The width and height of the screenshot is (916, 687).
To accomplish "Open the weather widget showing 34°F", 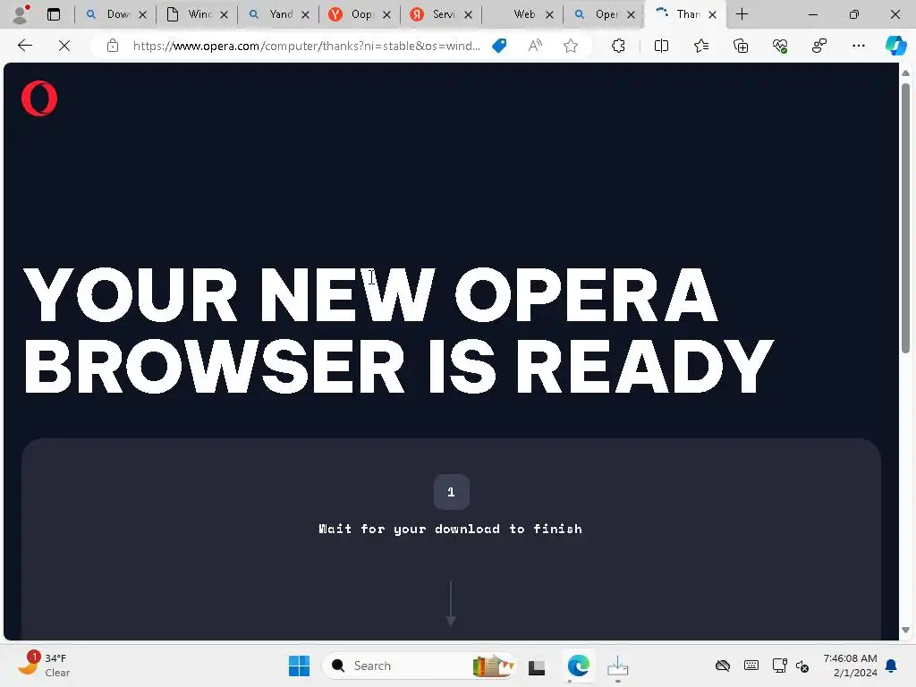I will pyautogui.click(x=44, y=666).
